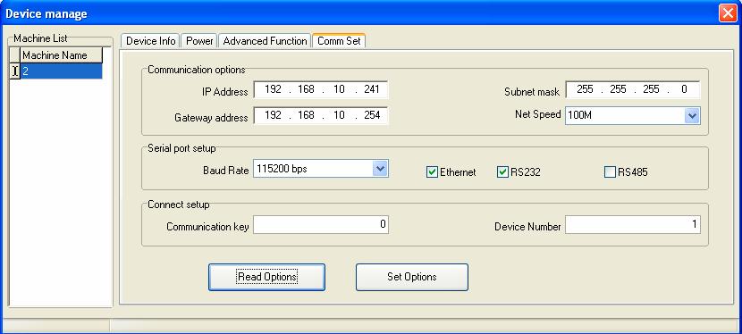Open the Device Info tab

tap(150, 41)
